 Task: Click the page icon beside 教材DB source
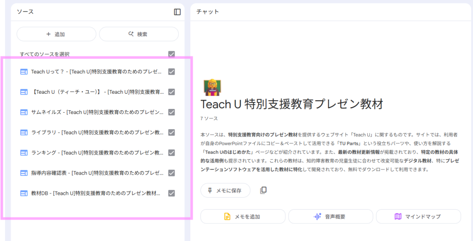[x=24, y=193]
